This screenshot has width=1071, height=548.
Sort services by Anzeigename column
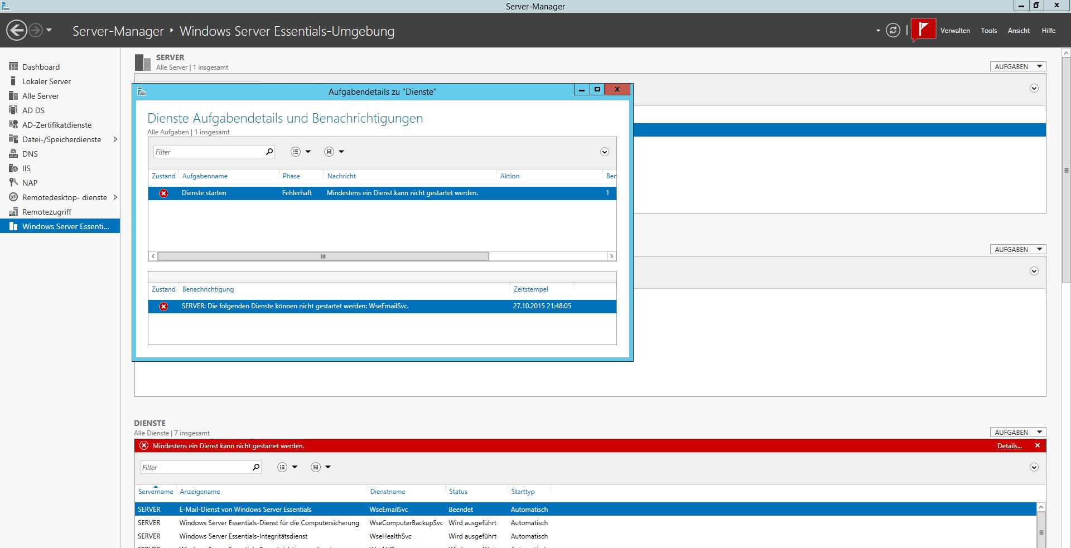200,492
